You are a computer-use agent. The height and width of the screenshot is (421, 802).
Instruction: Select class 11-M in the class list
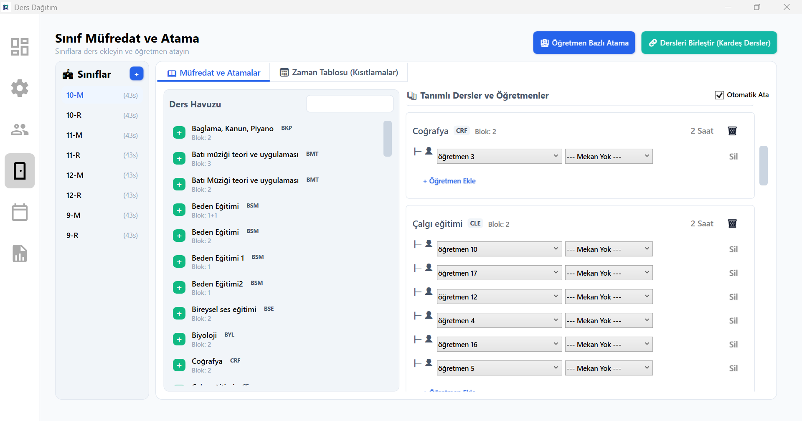pos(74,135)
